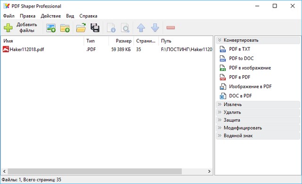
Task: Click the PDF to DOC icon
Action: click(223, 59)
